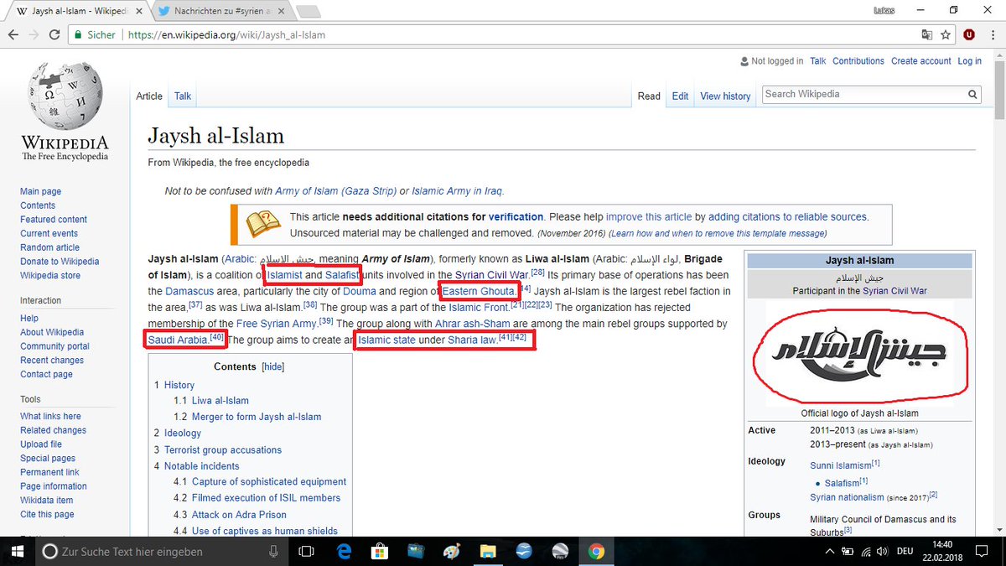Open the Contributions link at top
1006x566 pixels.
pos(858,61)
